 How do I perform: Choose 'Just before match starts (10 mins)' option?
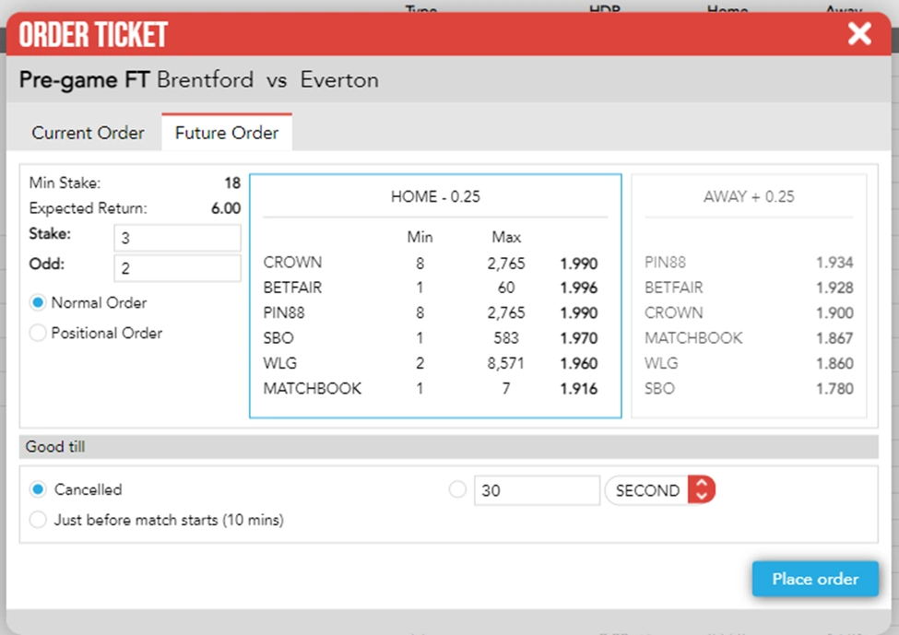point(38,520)
